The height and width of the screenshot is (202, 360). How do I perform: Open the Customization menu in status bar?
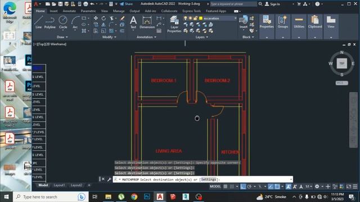355,186
